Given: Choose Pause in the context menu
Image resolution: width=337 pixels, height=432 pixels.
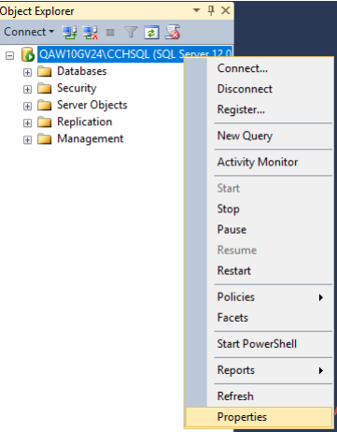Looking at the screenshot, I should [x=259, y=229].
